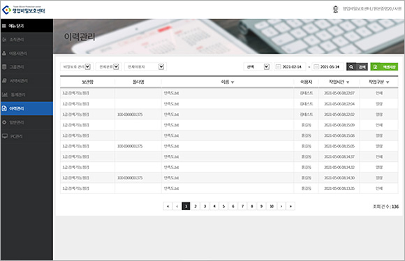
Task: Click the timestamp 2021-05-06 08:15:08
Action: tap(339, 135)
